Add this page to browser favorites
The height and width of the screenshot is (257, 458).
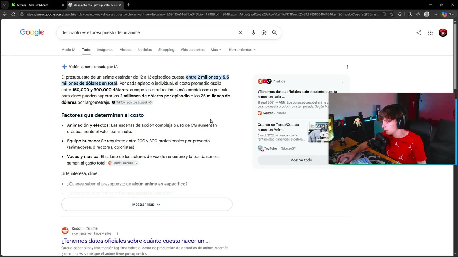(x=391, y=14)
